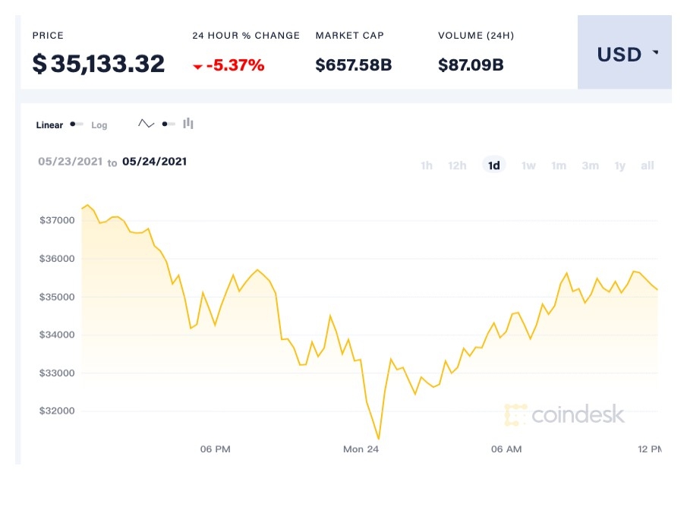The width and height of the screenshot is (687, 510).
Task: Click the 12h interval selector
Action: tap(456, 165)
